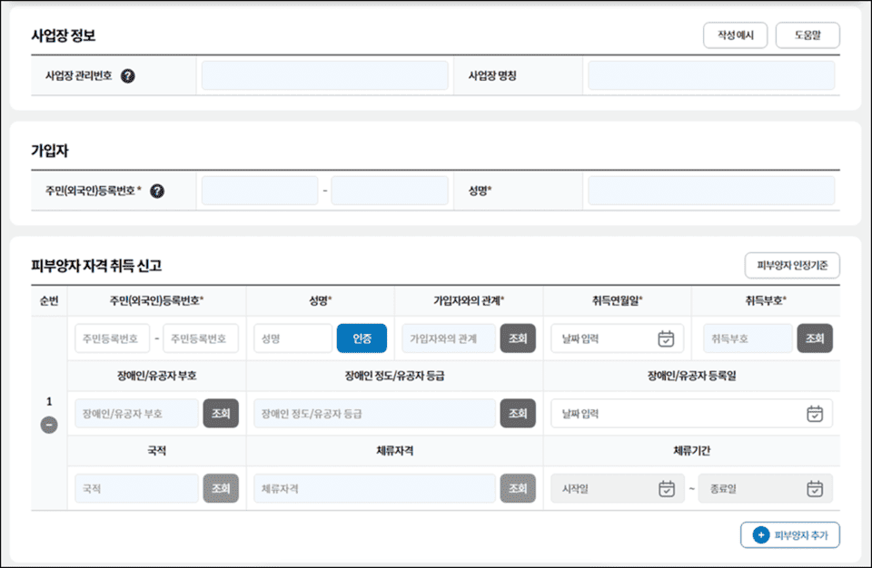Focus dependent 성명 input field
The height and width of the screenshot is (568, 872).
[292, 338]
